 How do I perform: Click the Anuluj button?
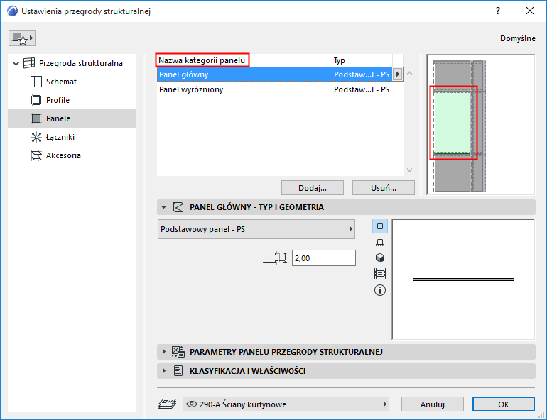click(x=433, y=404)
